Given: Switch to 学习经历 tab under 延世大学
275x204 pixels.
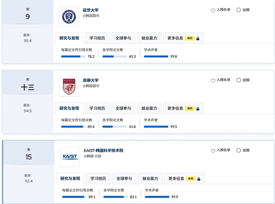Looking at the screenshot, I should (x=97, y=38).
